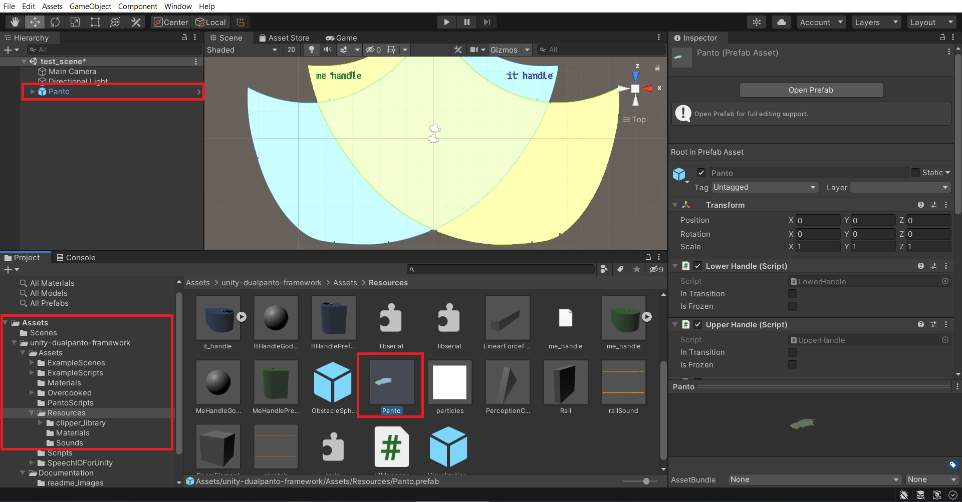Toggle pivot Center mode button
Screen dimensions: 962x502
click(171, 22)
